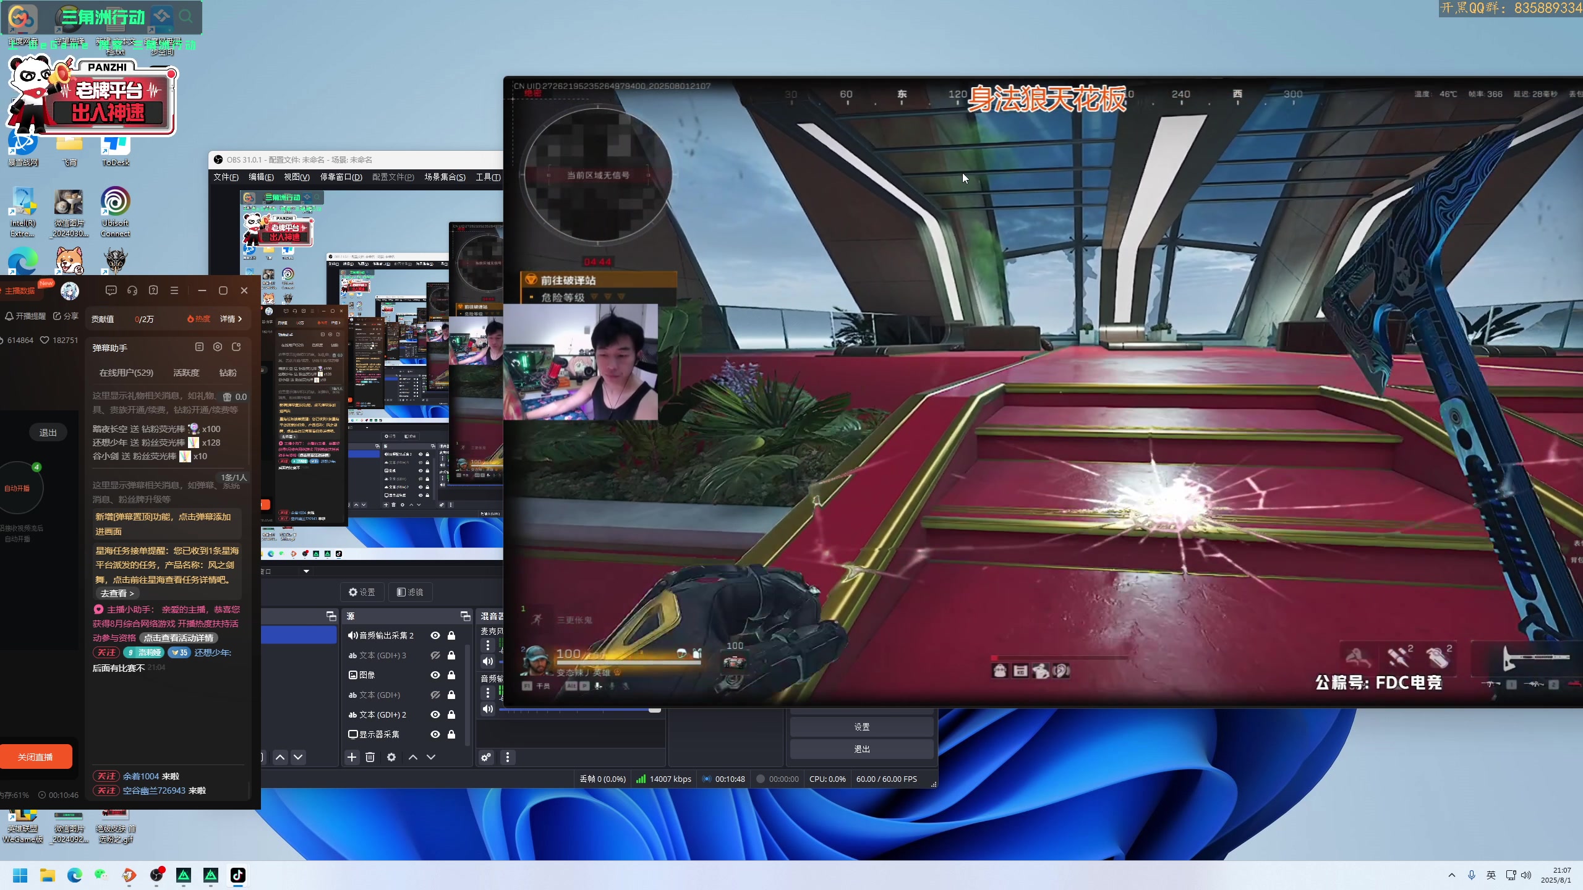Unlock the 显示器采集 source lock
This screenshot has height=890, width=1583.
coord(451,734)
